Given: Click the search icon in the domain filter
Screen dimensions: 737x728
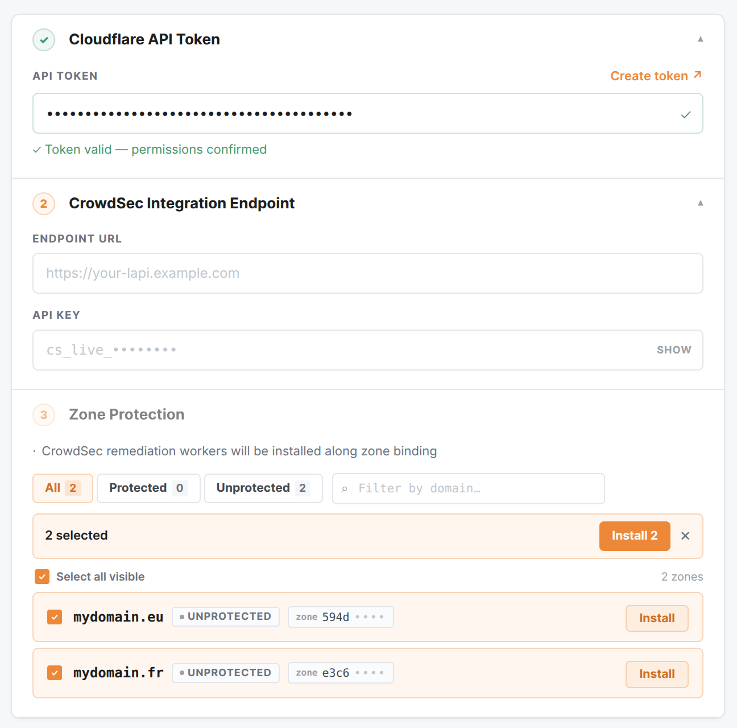Looking at the screenshot, I should 344,489.
